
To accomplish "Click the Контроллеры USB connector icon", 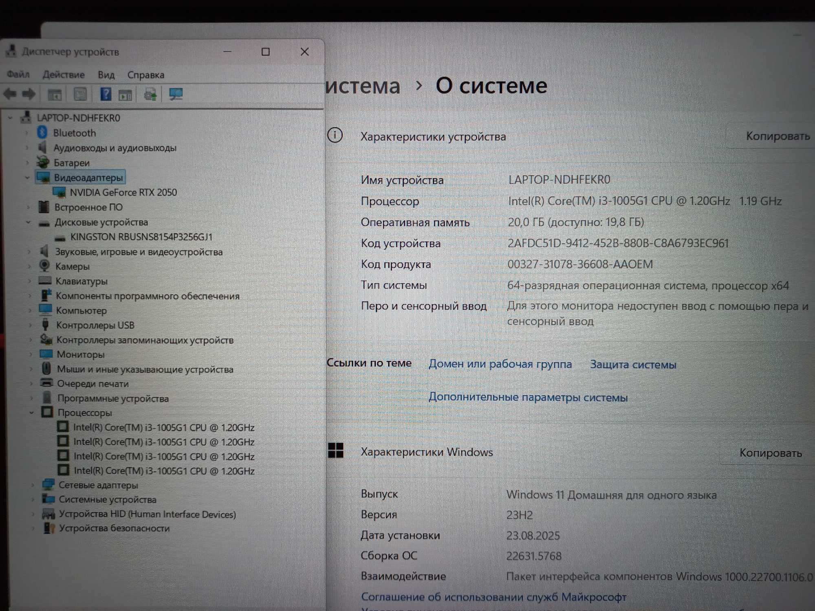I will 46,325.
